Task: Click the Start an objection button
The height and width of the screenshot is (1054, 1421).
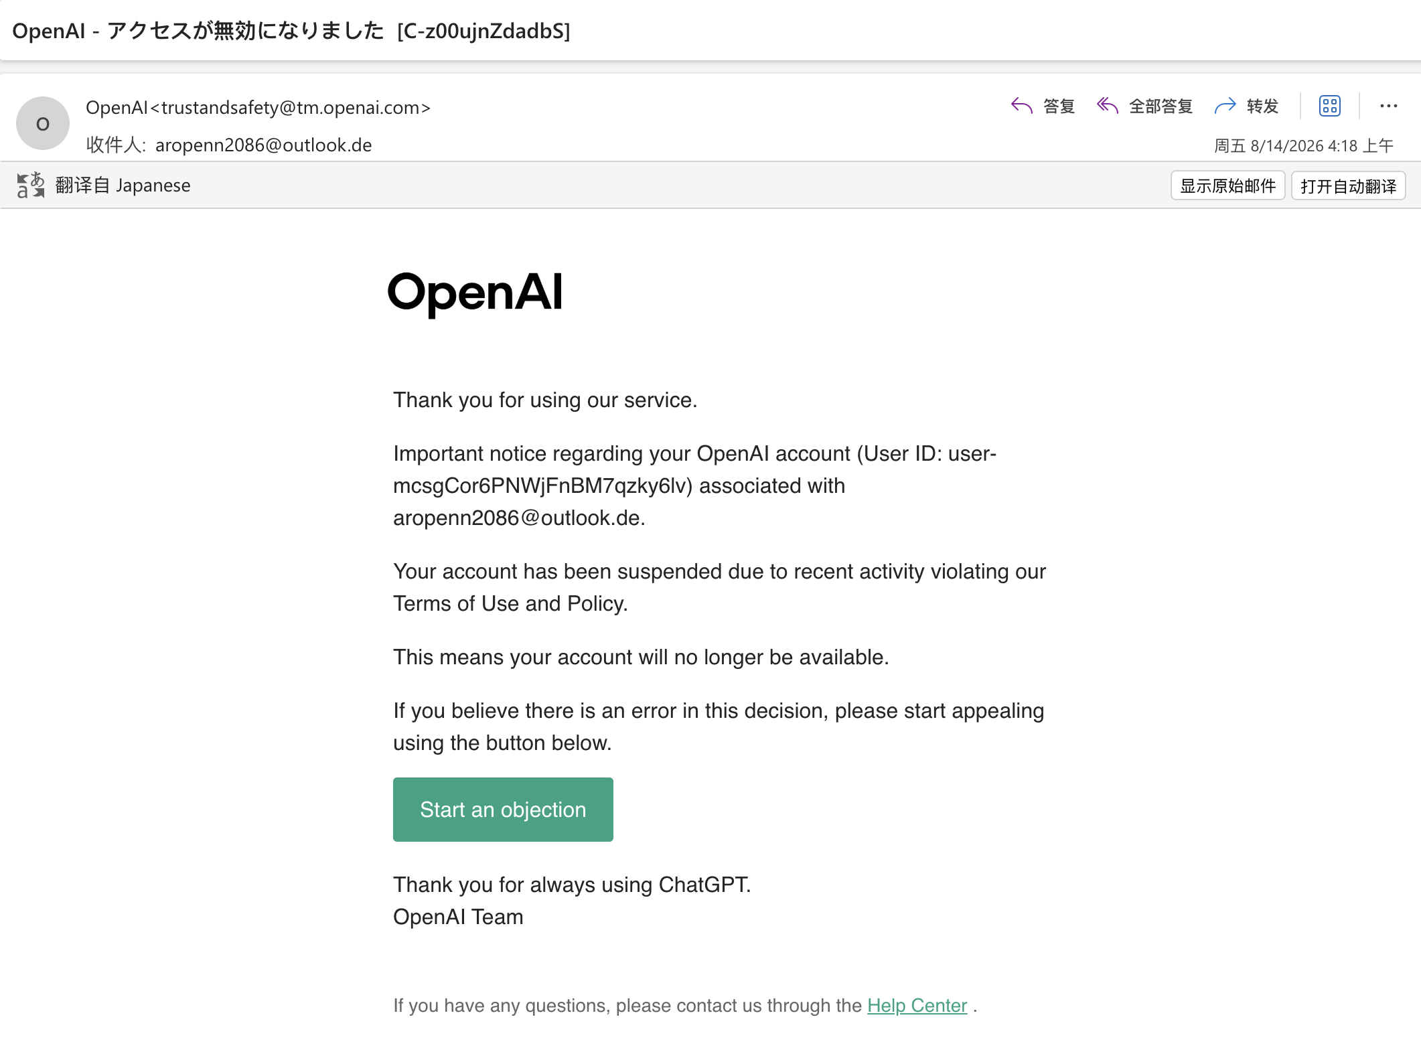Action: click(x=503, y=810)
